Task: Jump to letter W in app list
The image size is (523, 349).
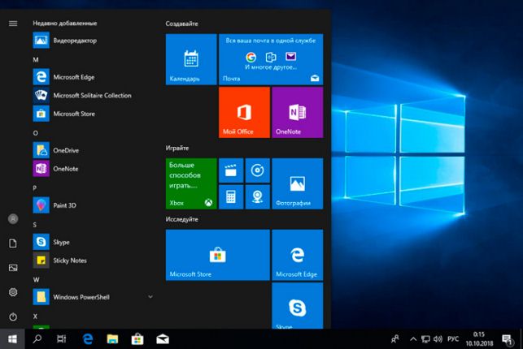Action: point(36,279)
